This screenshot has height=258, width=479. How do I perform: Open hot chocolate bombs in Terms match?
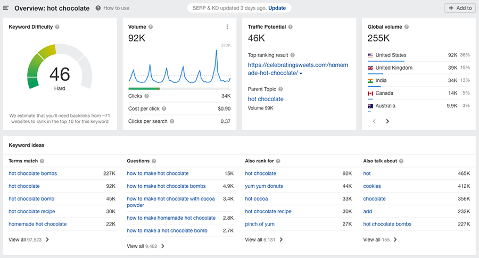tap(32, 173)
